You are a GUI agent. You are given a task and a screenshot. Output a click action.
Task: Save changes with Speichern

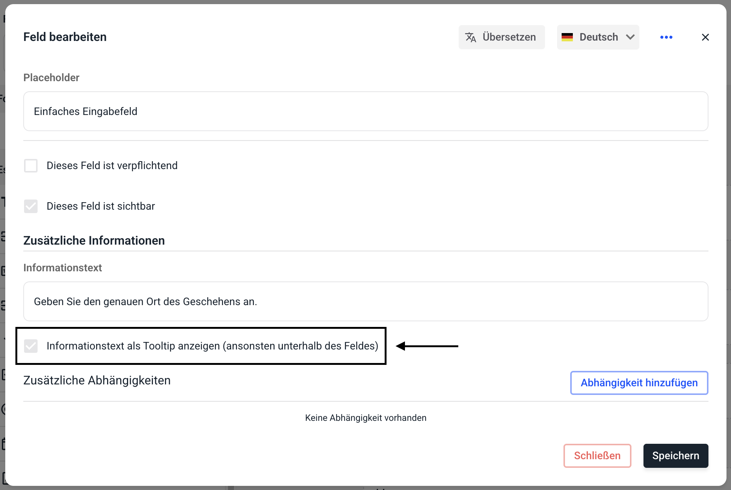(675, 456)
